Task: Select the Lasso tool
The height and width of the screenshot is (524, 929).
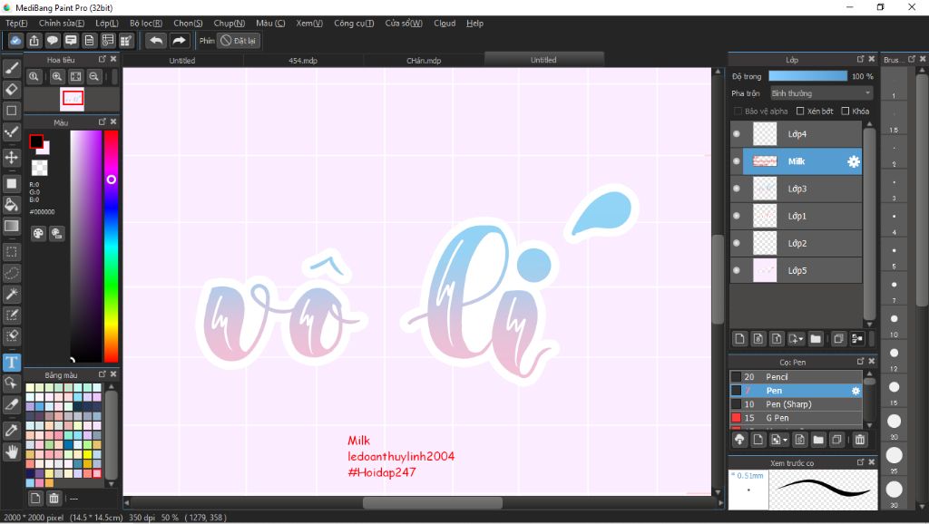Action: [11, 273]
